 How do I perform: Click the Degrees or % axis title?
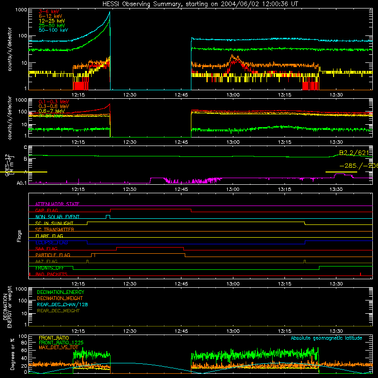tap(12, 354)
